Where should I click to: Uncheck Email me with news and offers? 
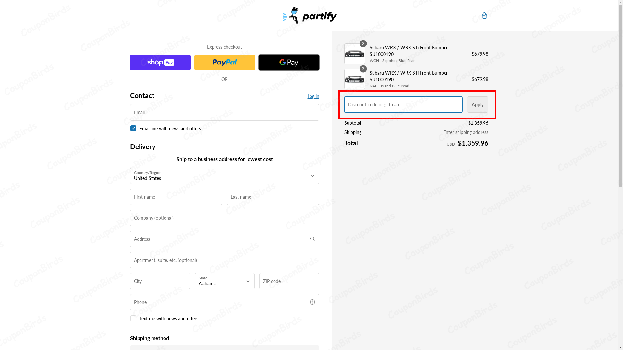(x=133, y=128)
